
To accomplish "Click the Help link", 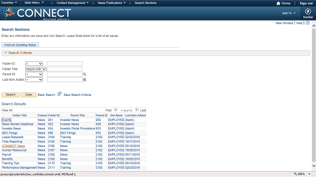I will click(299, 23).
